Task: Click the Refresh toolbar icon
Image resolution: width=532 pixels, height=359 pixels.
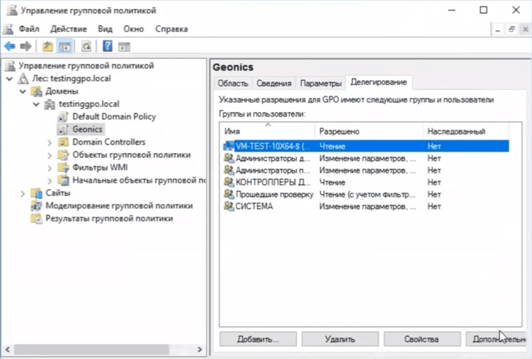Action: pos(86,47)
